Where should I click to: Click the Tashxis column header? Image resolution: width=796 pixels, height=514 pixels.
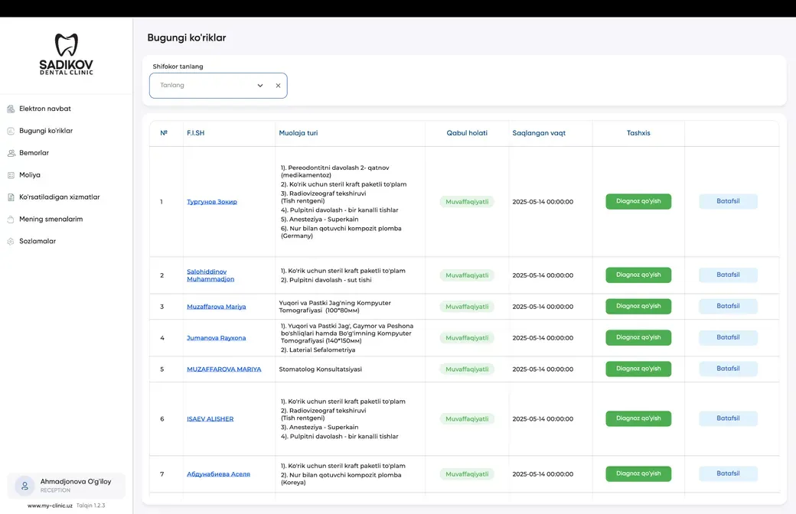(x=638, y=133)
